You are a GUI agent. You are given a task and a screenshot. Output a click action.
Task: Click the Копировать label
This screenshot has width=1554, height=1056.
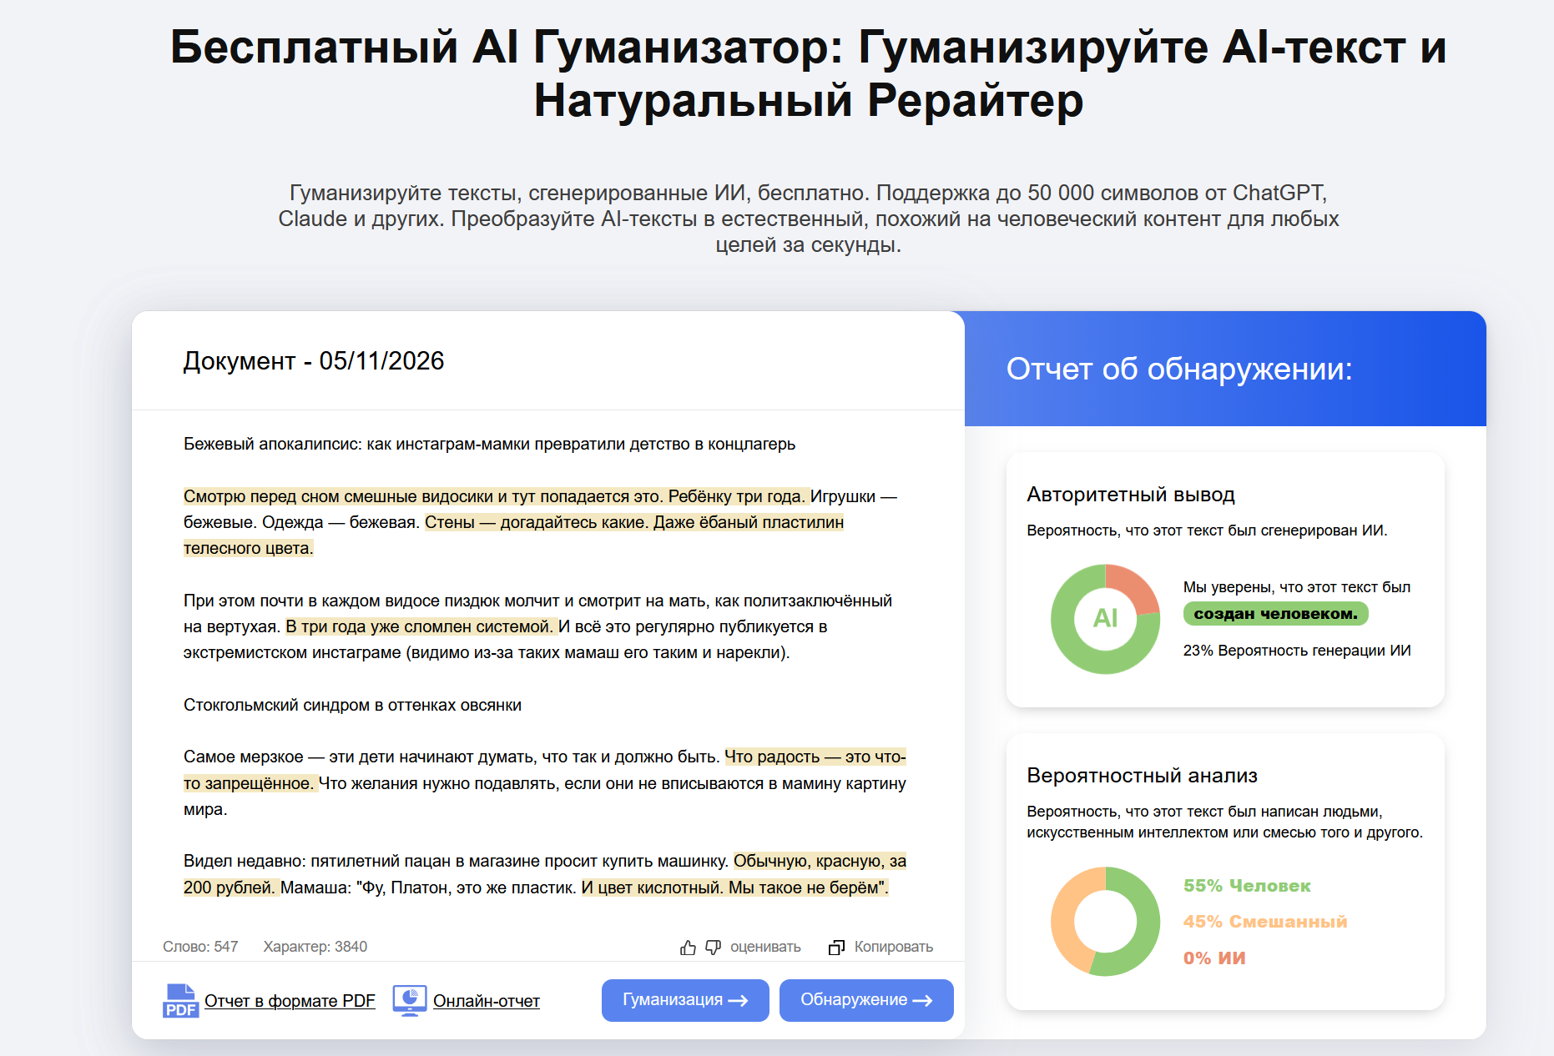pyautogui.click(x=894, y=947)
